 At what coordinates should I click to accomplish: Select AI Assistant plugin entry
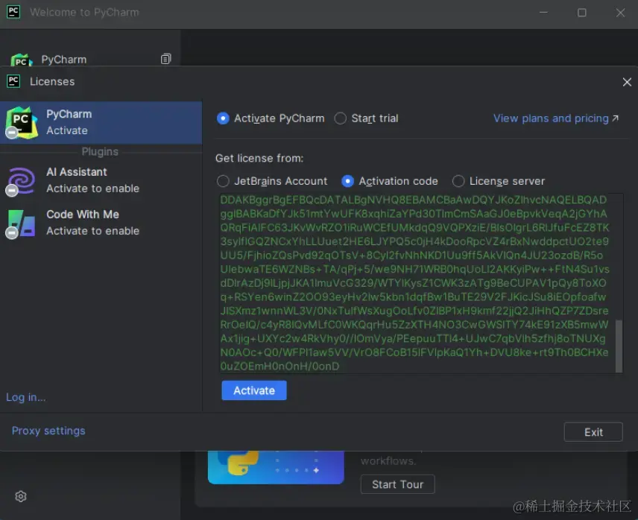pyautogui.click(x=101, y=180)
